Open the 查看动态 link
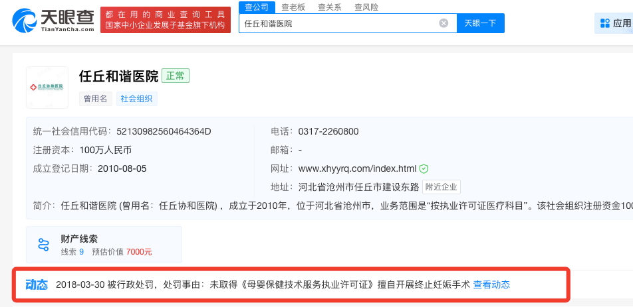Screen dimensions: 633x307 pyautogui.click(x=491, y=284)
